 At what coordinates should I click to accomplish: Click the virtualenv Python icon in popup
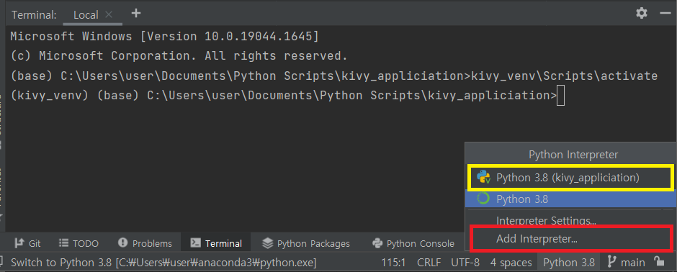483,177
